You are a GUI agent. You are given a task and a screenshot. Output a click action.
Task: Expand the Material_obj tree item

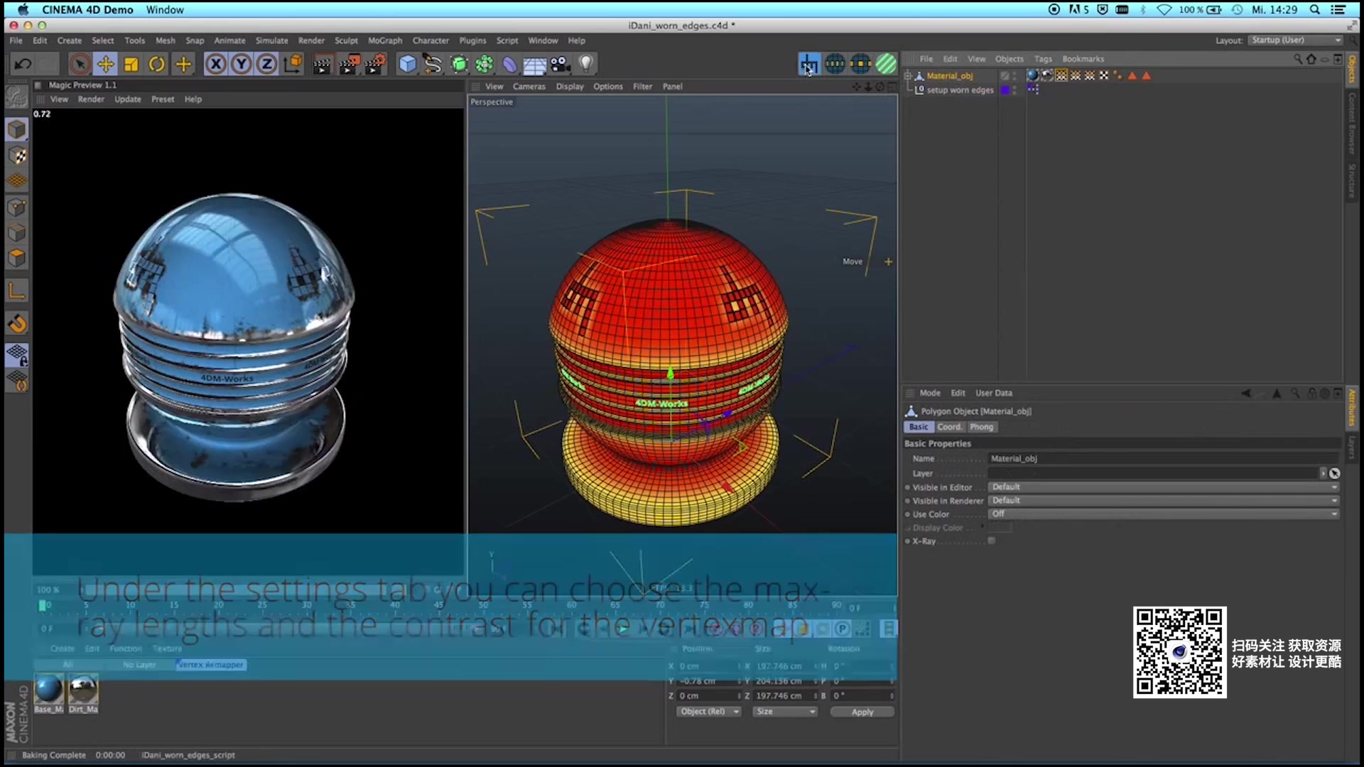(x=907, y=75)
